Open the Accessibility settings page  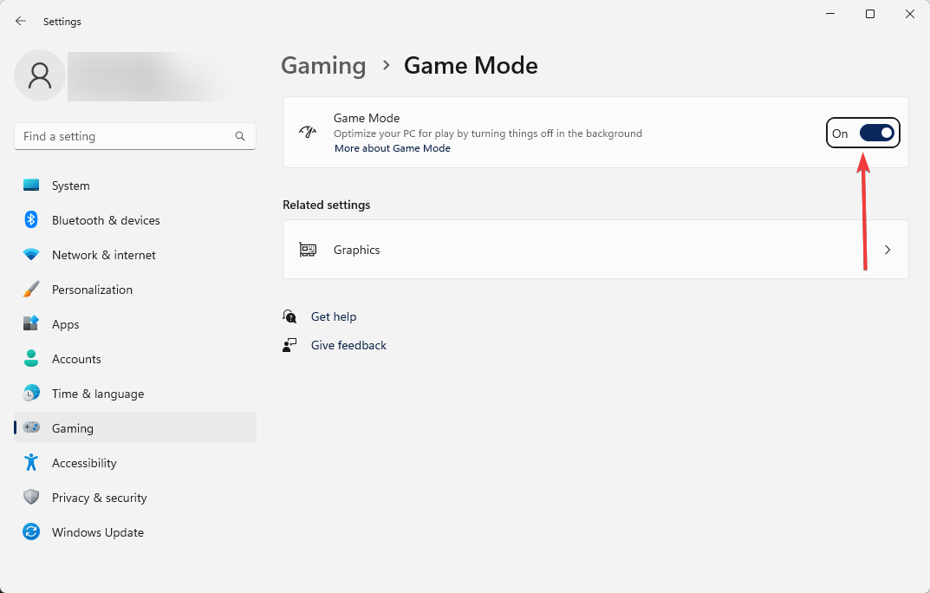click(83, 463)
